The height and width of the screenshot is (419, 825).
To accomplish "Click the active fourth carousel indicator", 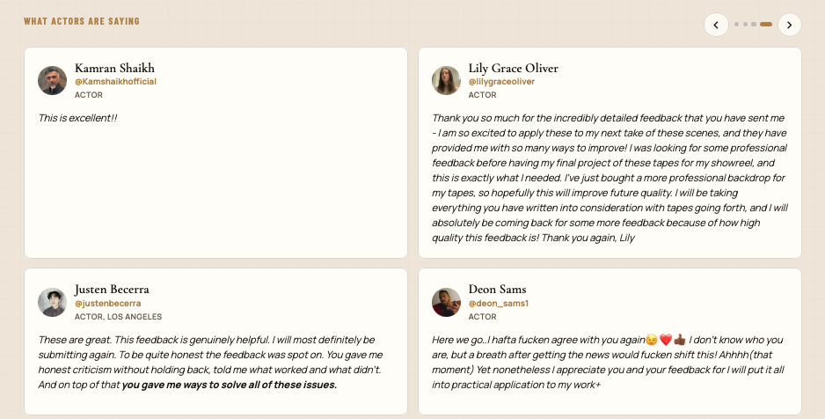I will [x=766, y=25].
